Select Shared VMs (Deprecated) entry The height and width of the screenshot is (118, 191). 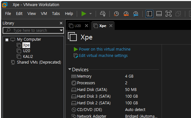click(x=39, y=62)
